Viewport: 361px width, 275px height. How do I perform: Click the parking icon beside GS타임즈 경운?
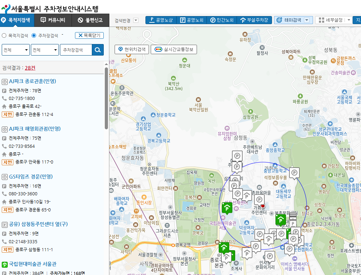click(5, 177)
